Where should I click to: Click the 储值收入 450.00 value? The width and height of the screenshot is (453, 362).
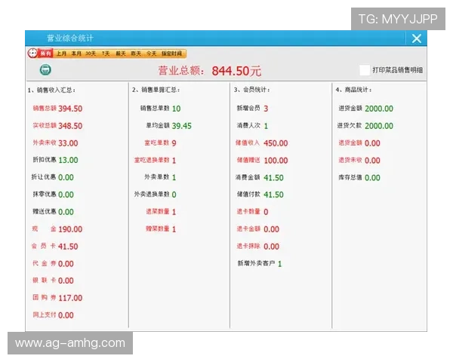276,143
